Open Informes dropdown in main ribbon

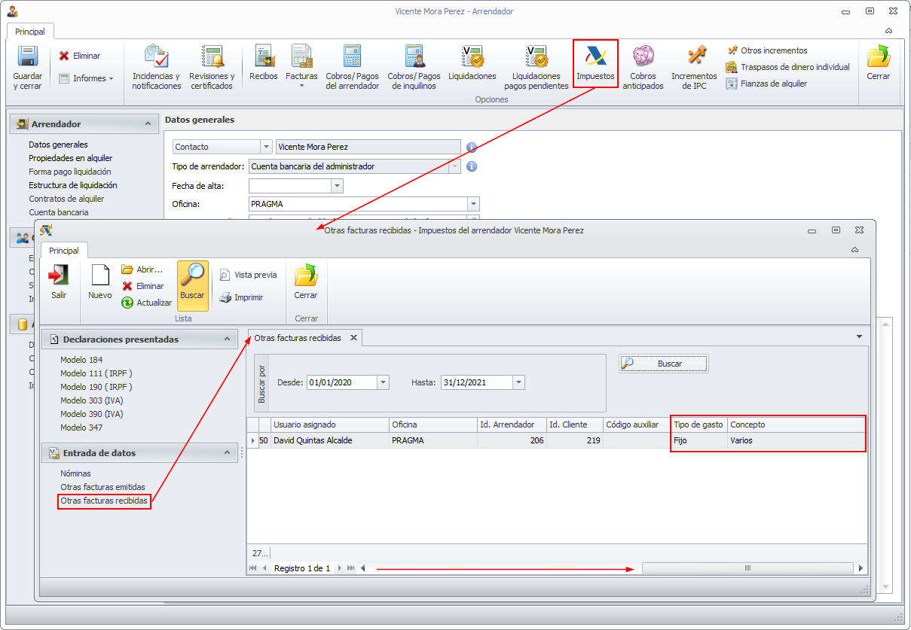tap(86, 78)
